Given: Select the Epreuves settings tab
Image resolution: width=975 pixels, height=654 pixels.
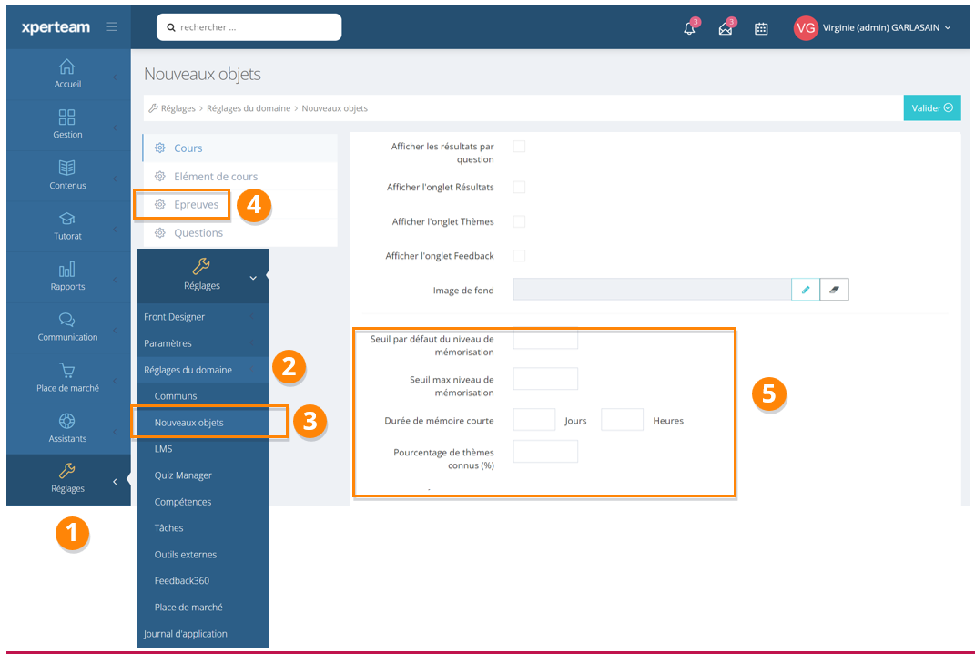Looking at the screenshot, I should pyautogui.click(x=196, y=205).
